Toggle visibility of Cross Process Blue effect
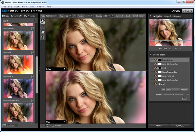 (152, 72)
